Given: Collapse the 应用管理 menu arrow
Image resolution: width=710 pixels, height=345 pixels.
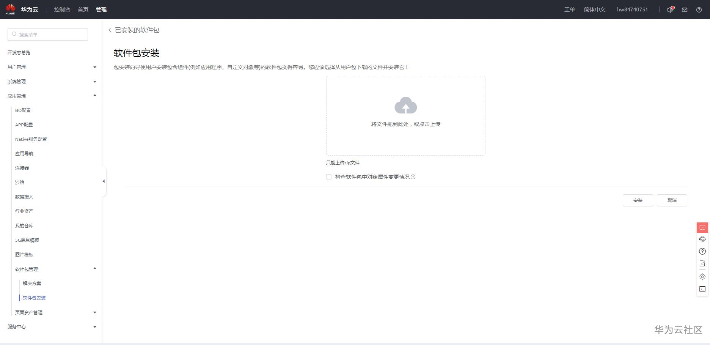Looking at the screenshot, I should 95,96.
